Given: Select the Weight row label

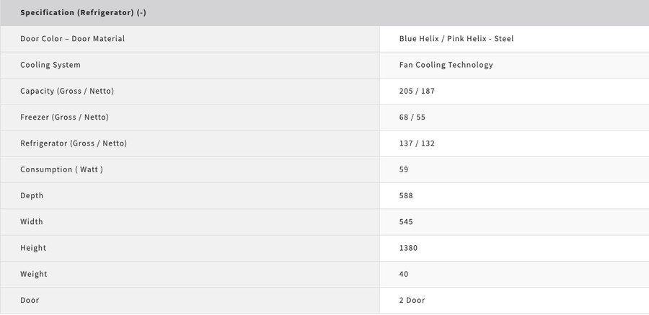Looking at the screenshot, I should pyautogui.click(x=33, y=274).
